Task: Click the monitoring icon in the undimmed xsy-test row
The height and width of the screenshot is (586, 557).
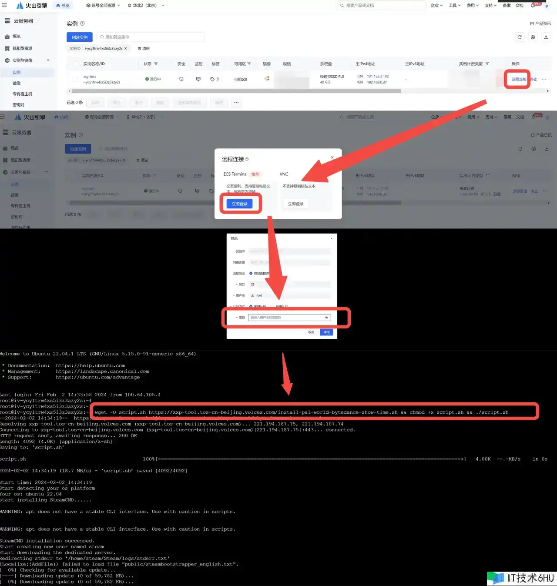Action: (x=198, y=79)
